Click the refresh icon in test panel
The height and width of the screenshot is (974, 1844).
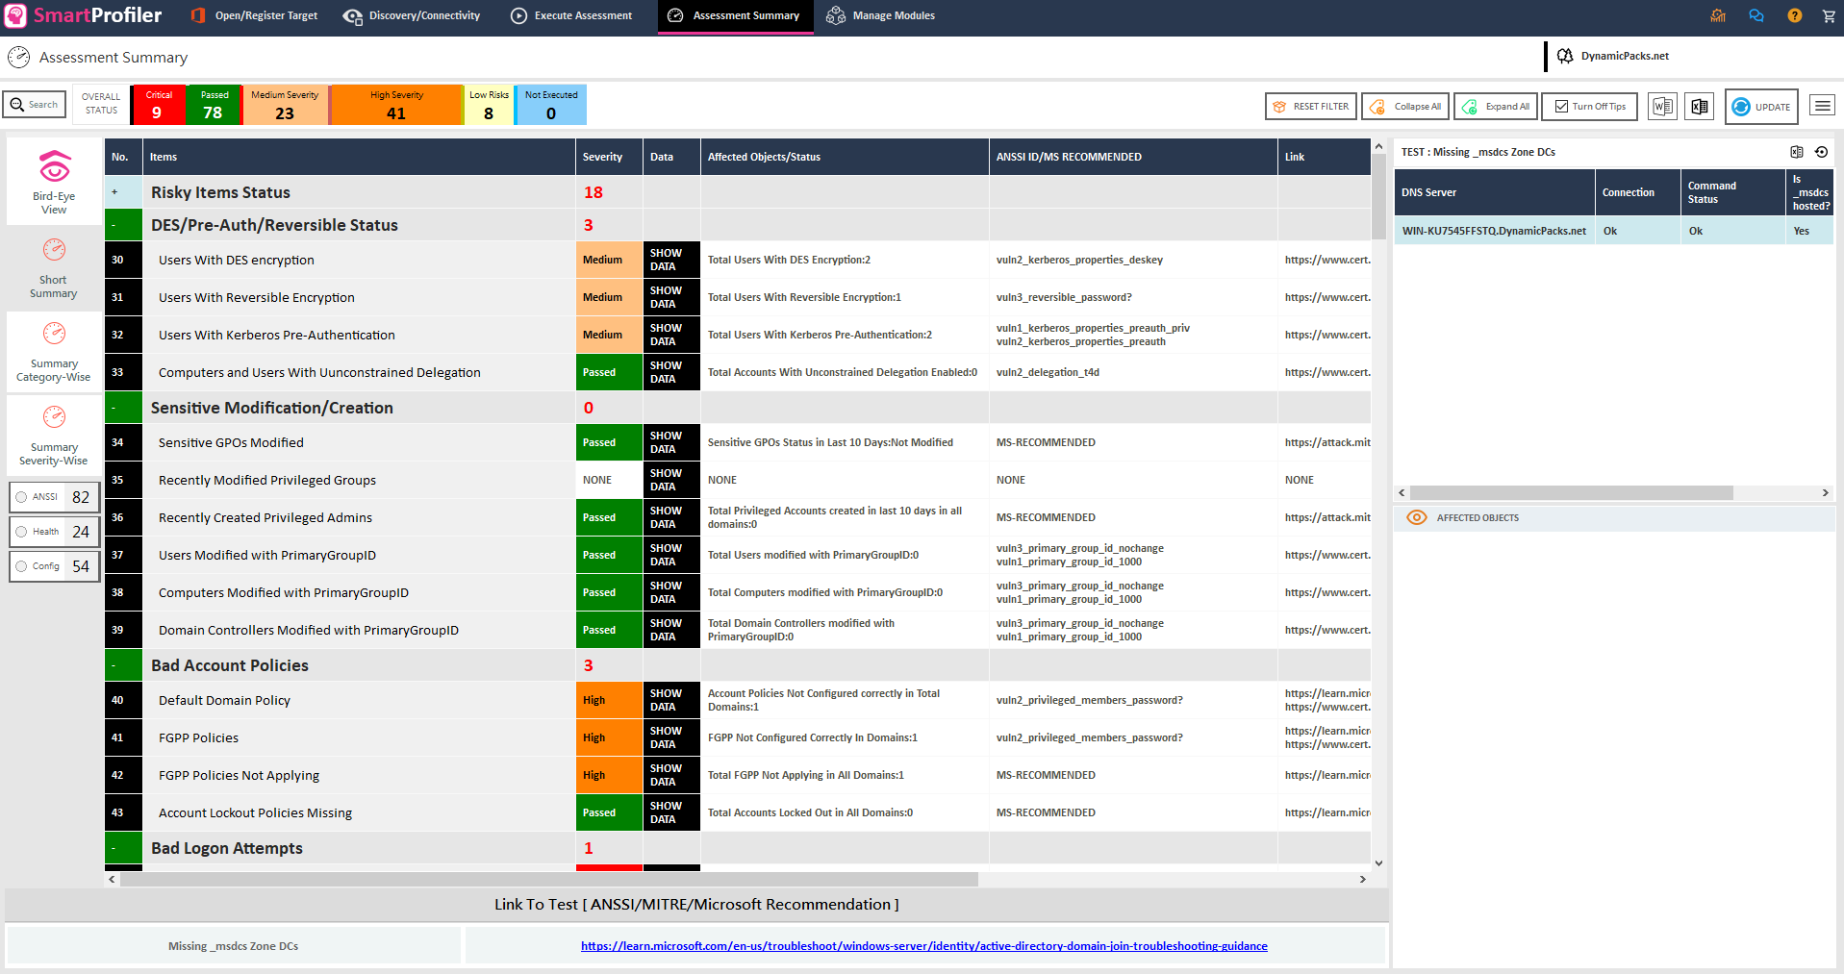point(1821,152)
